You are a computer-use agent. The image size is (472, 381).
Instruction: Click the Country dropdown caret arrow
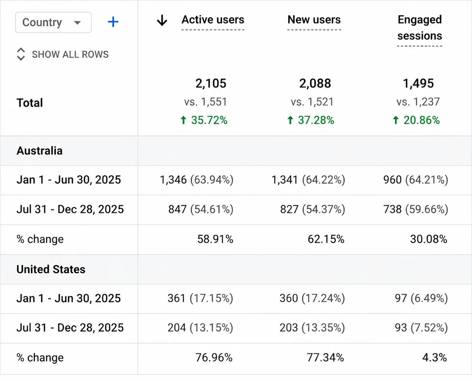tap(77, 23)
